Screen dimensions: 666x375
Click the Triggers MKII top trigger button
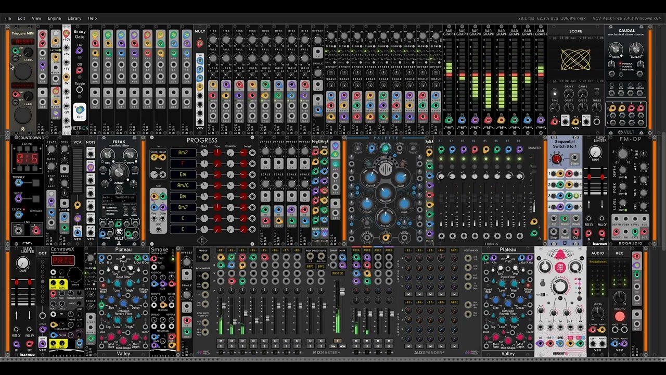(23, 71)
